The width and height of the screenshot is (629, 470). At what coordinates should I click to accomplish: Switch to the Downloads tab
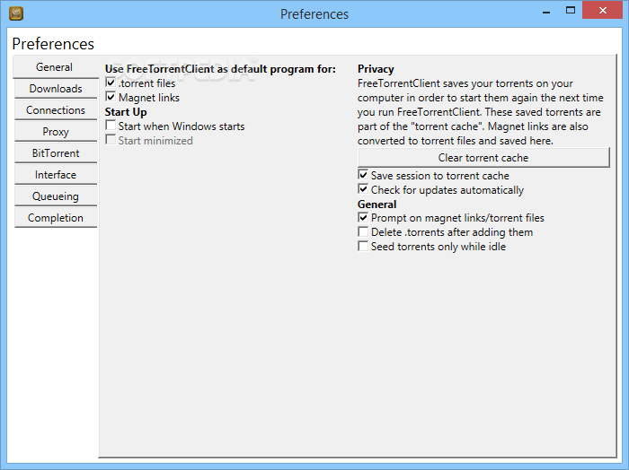point(56,89)
